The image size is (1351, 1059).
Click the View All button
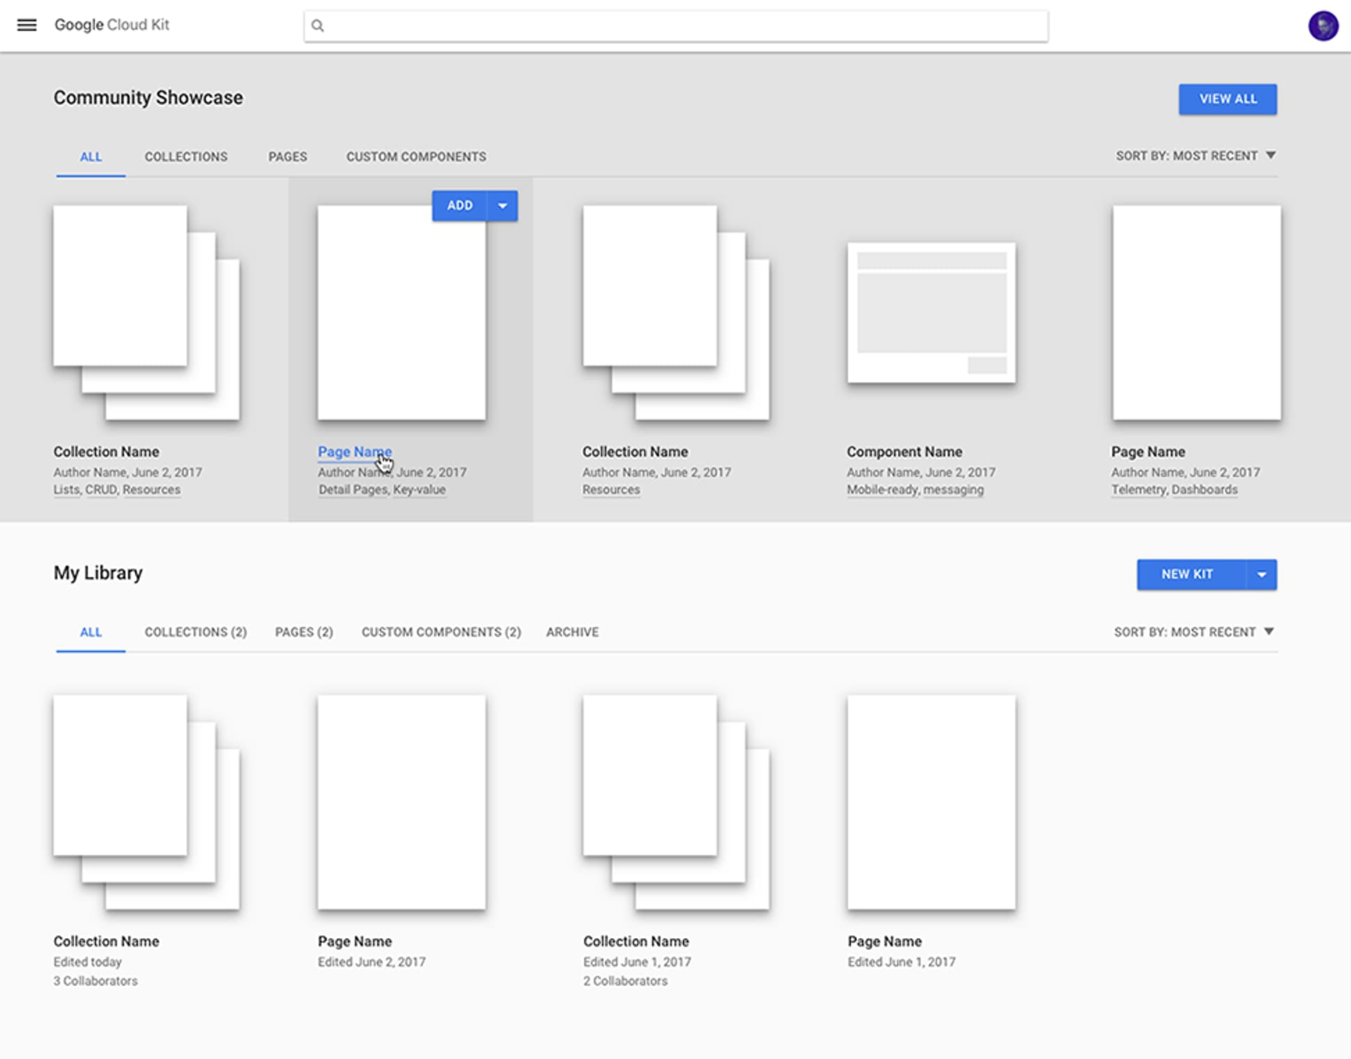pos(1227,99)
